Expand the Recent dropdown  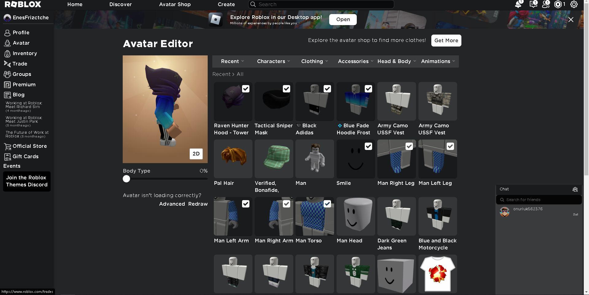coord(233,62)
